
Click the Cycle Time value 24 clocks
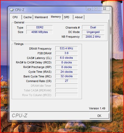(x=66, y=72)
